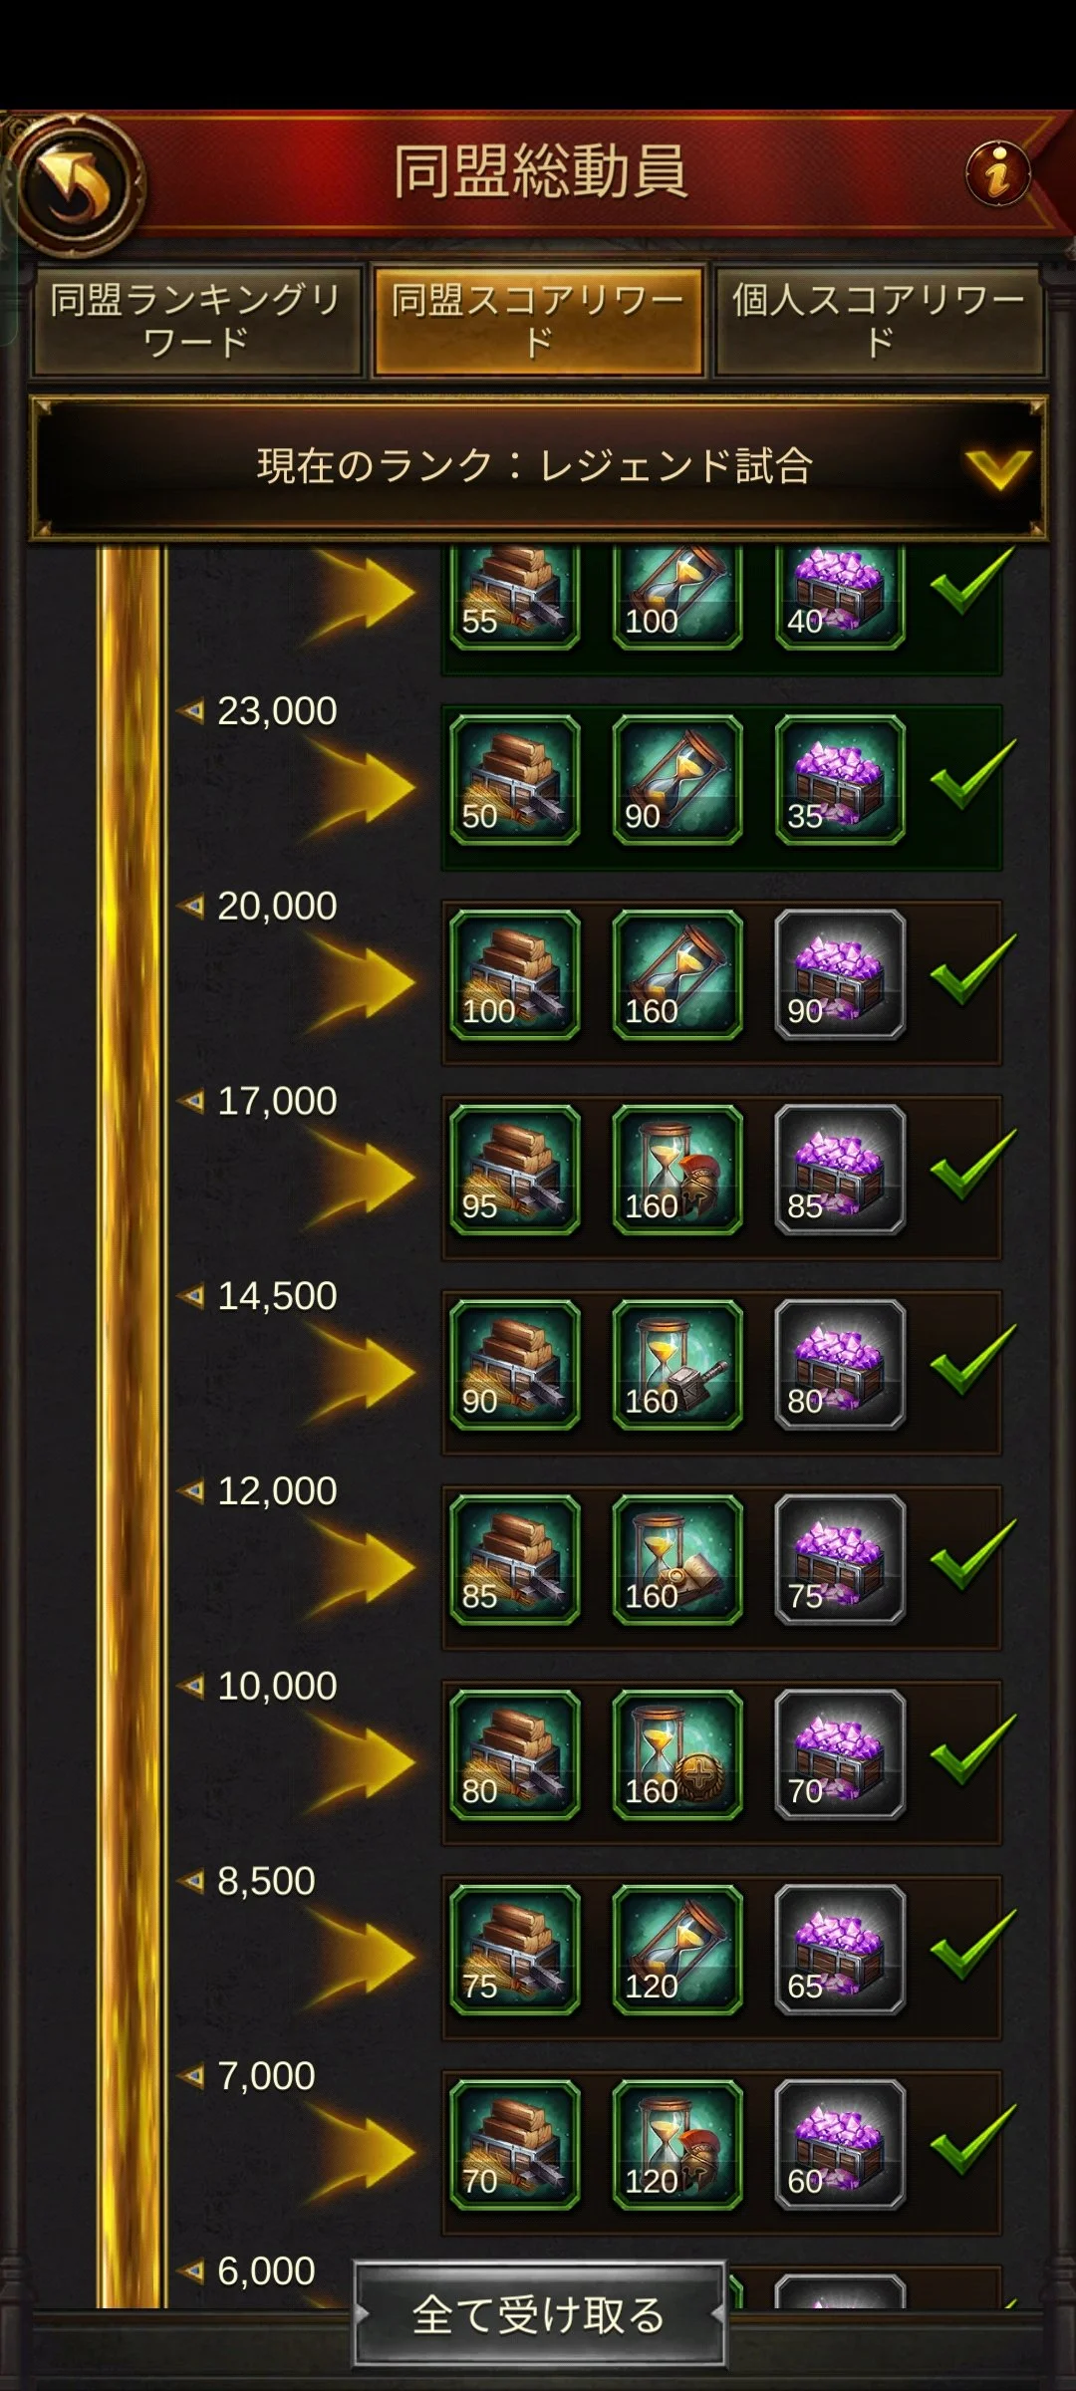Click the green checkmark for 23,000 reward
The image size is (1076, 2391).
(x=972, y=774)
